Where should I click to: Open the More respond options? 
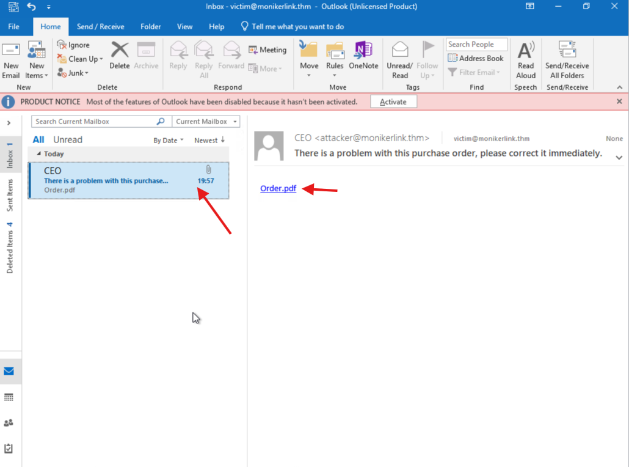265,68
